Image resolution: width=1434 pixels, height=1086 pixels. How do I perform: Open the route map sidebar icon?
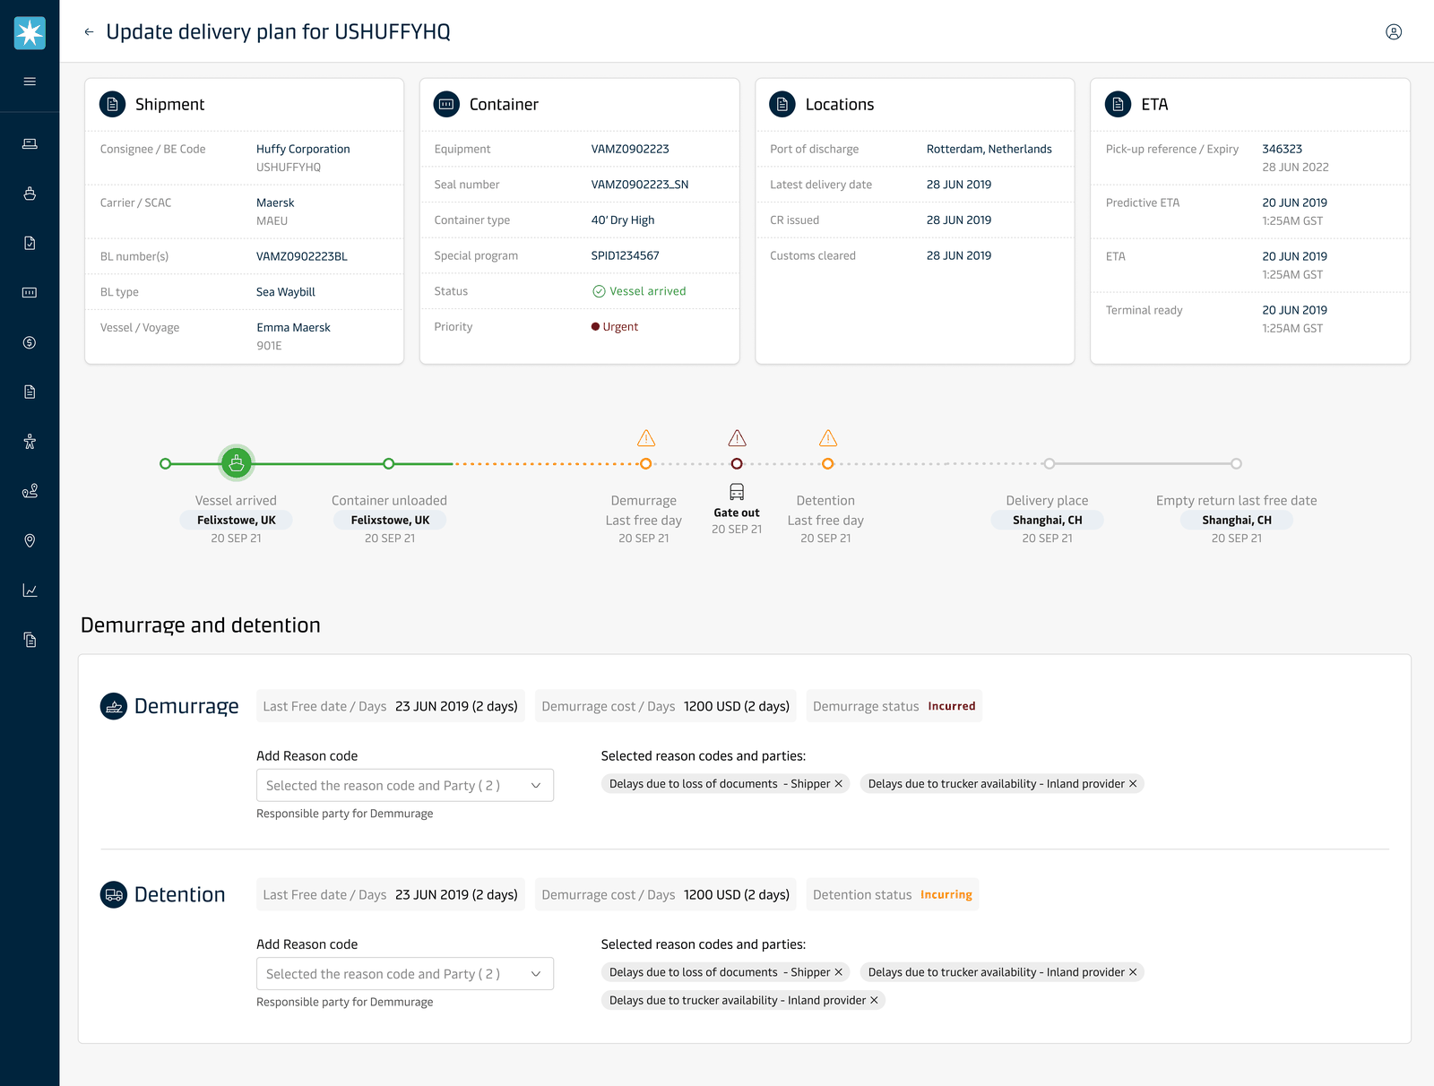coord(30,491)
